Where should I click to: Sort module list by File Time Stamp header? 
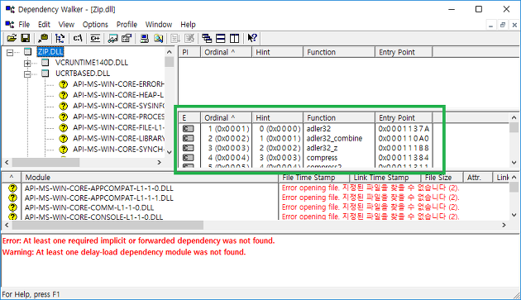313,178
